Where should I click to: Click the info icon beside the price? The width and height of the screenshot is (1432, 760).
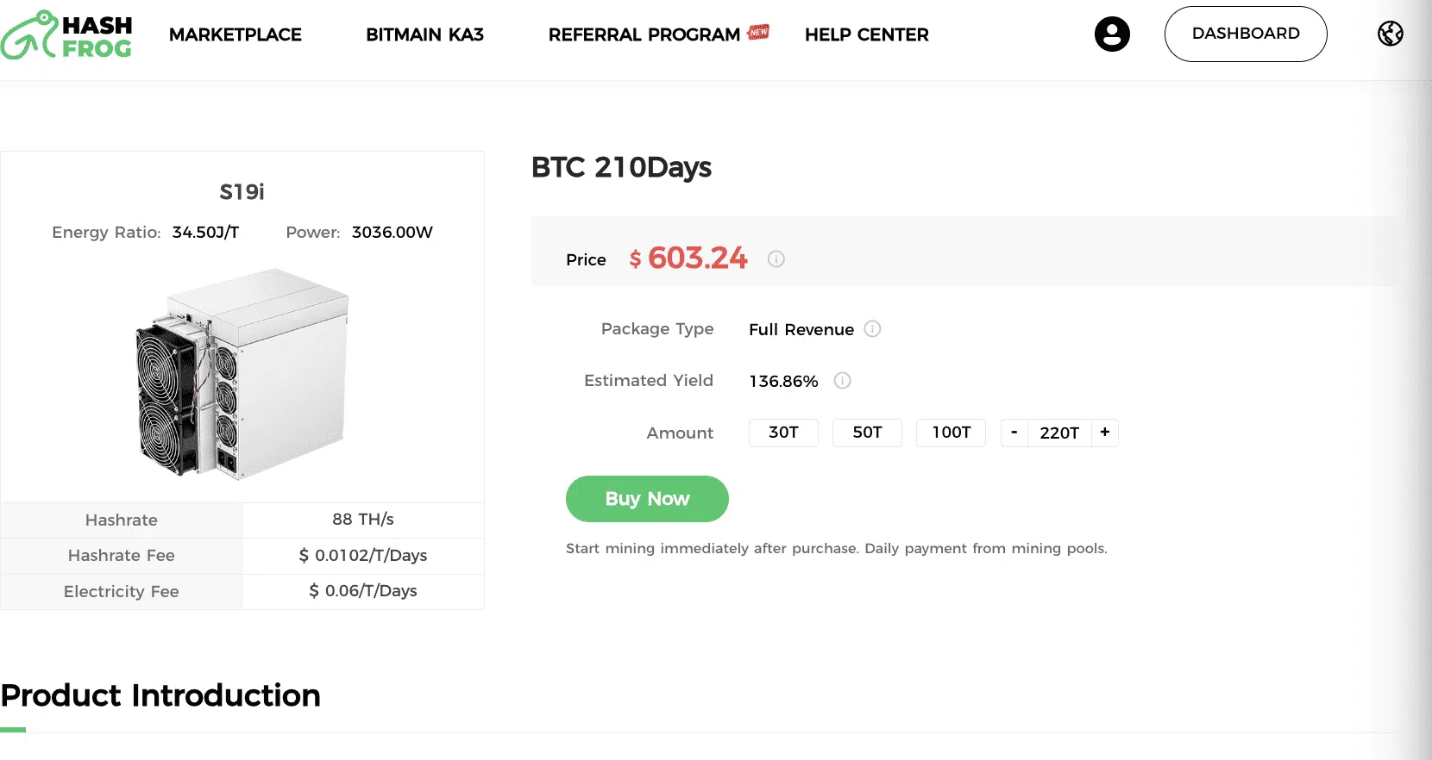776,259
